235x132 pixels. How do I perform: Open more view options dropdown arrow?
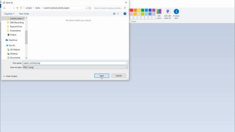[118, 14]
